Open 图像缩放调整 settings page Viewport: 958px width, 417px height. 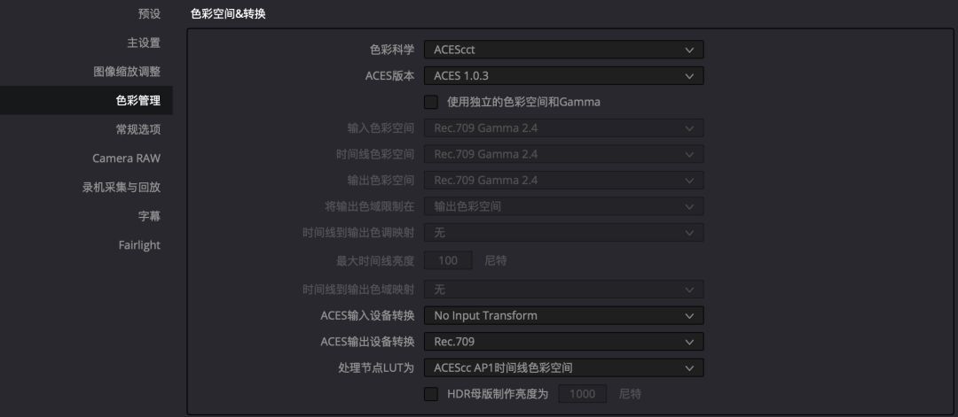coord(127,72)
